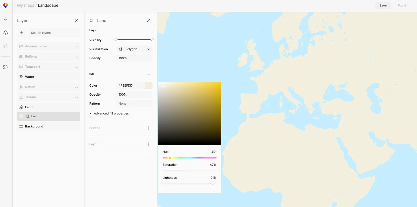Click the MapTiler logo icon

pos(6,5)
